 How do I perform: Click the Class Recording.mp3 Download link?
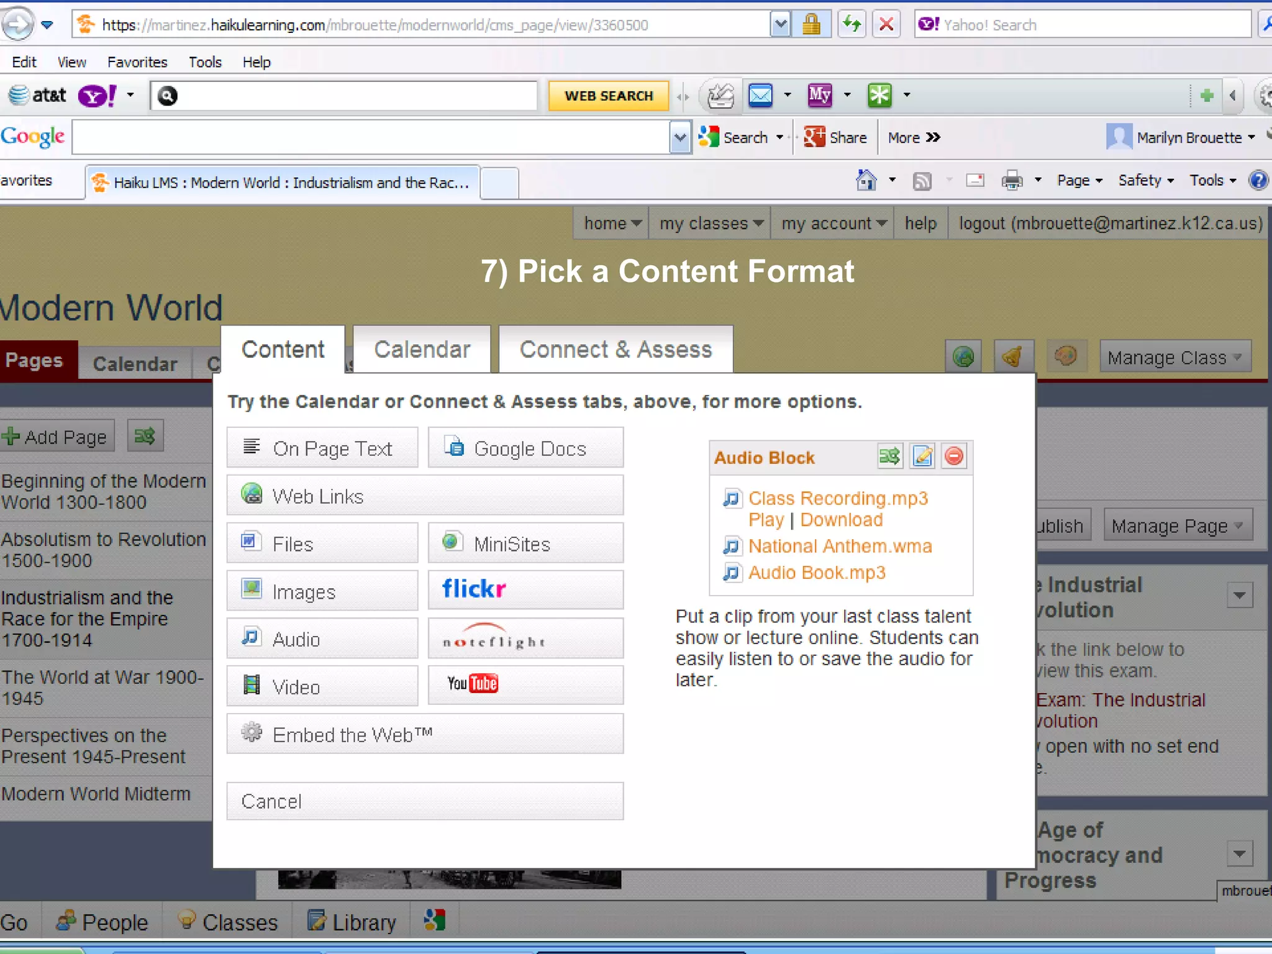tap(841, 520)
